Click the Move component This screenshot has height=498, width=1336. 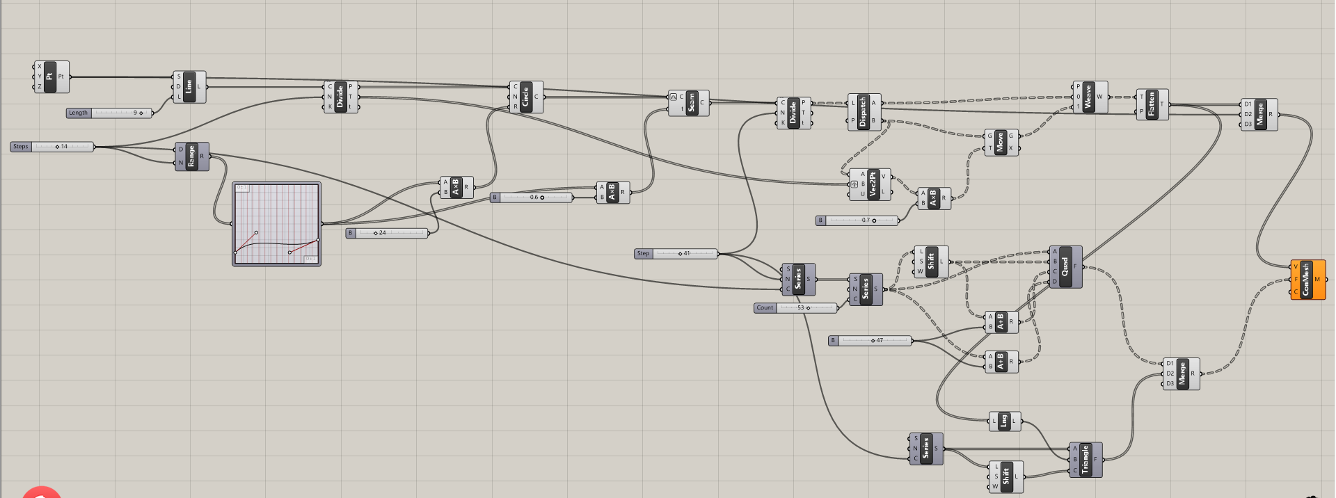point(1001,142)
